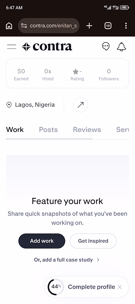Tap the location pin icon

coord(9,105)
